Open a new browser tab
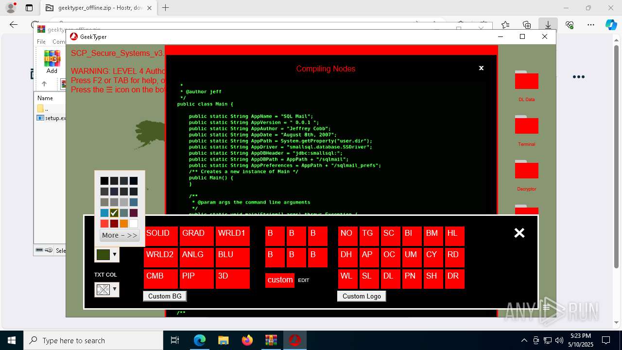 pos(166,8)
